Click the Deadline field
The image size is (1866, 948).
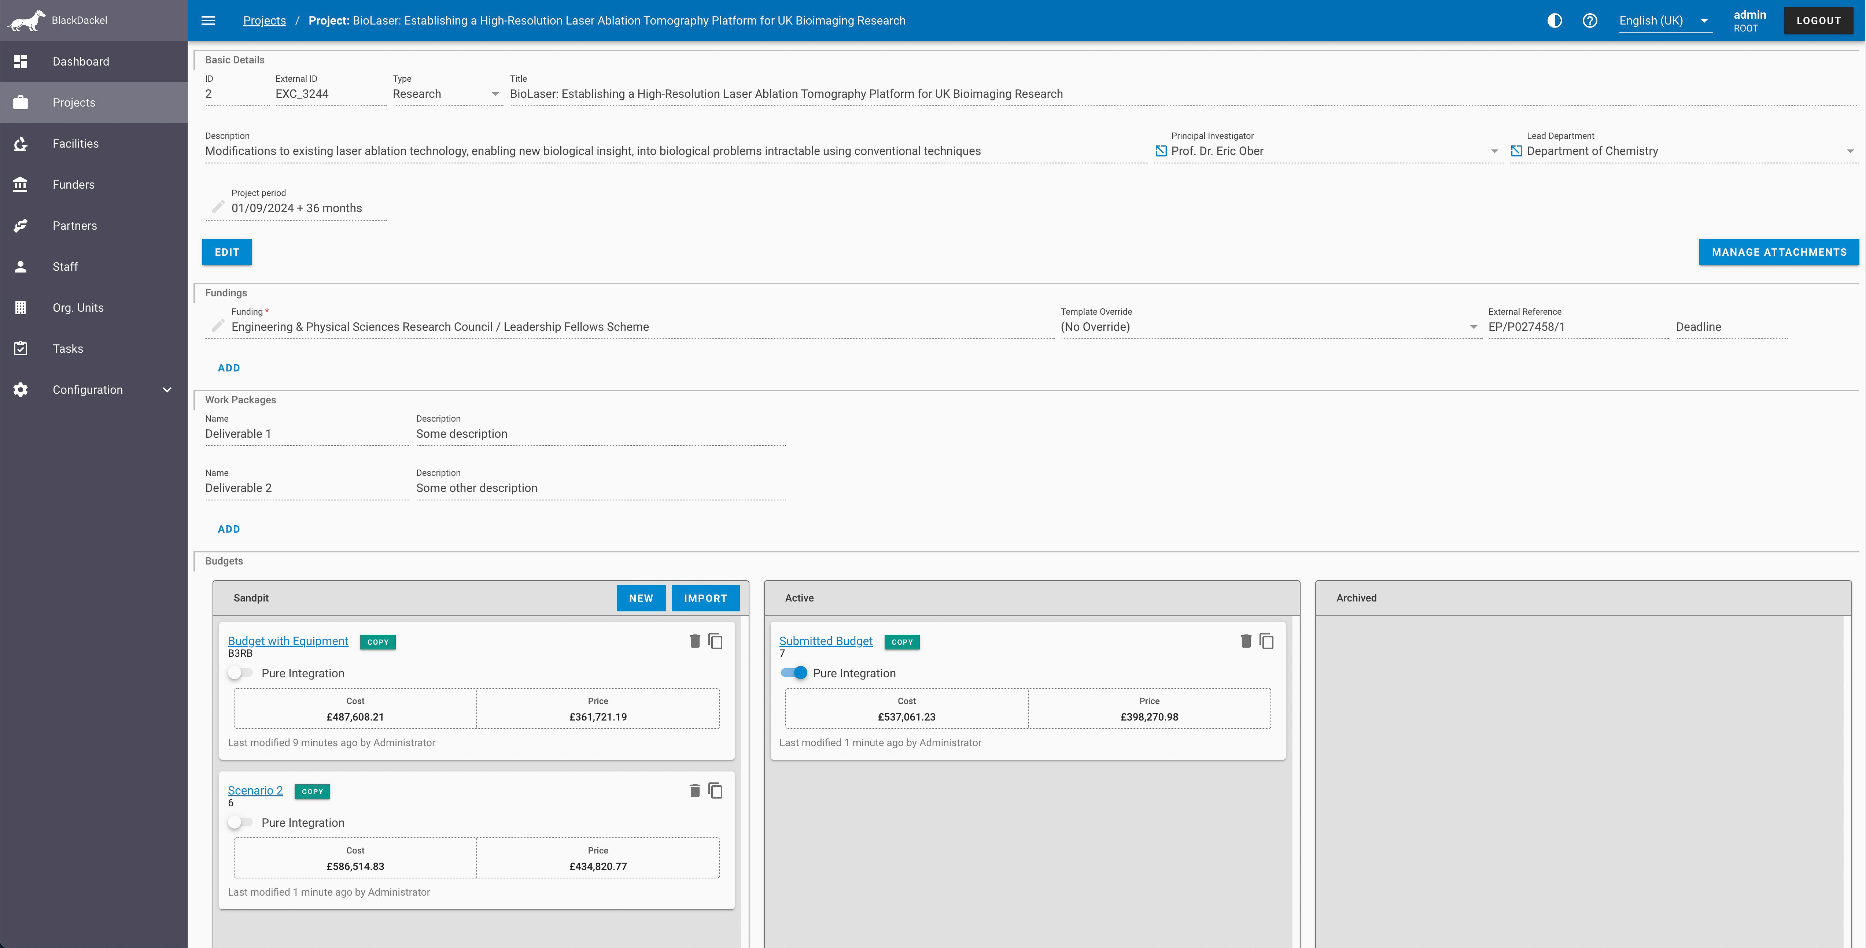point(1732,327)
